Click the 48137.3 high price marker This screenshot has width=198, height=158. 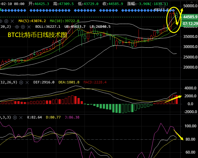click(x=160, y=9)
